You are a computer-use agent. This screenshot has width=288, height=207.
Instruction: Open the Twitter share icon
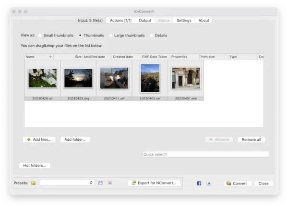coord(209,183)
